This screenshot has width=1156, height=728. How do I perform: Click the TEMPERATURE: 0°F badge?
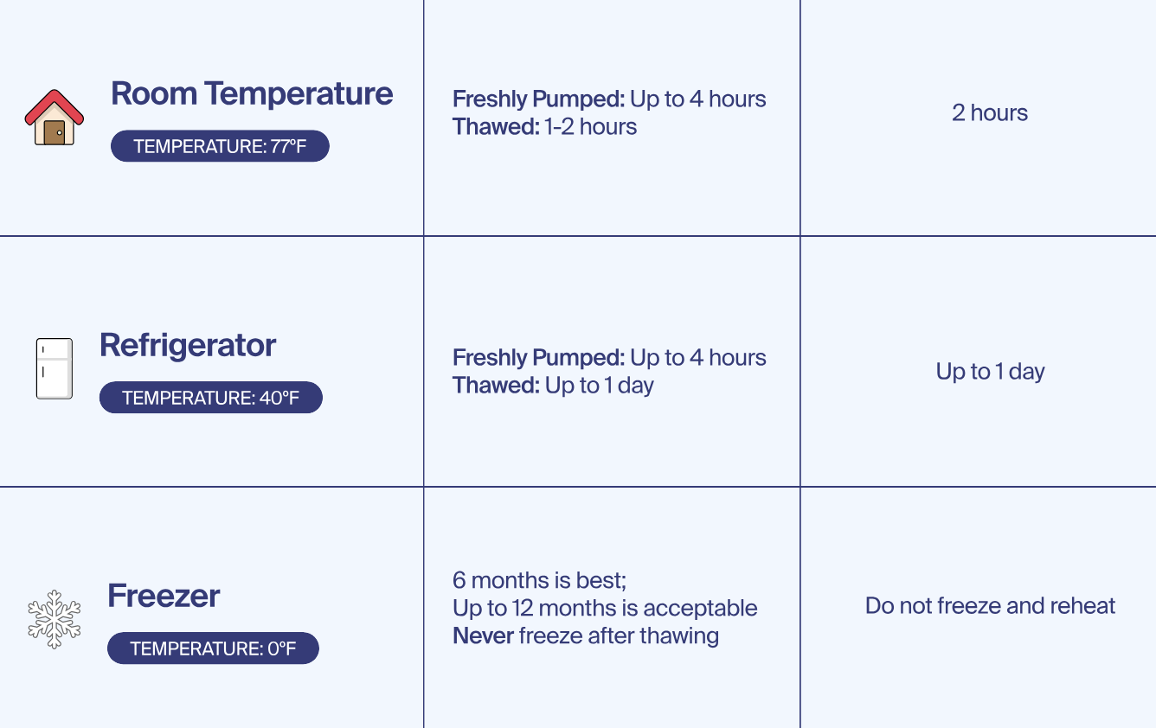point(213,648)
